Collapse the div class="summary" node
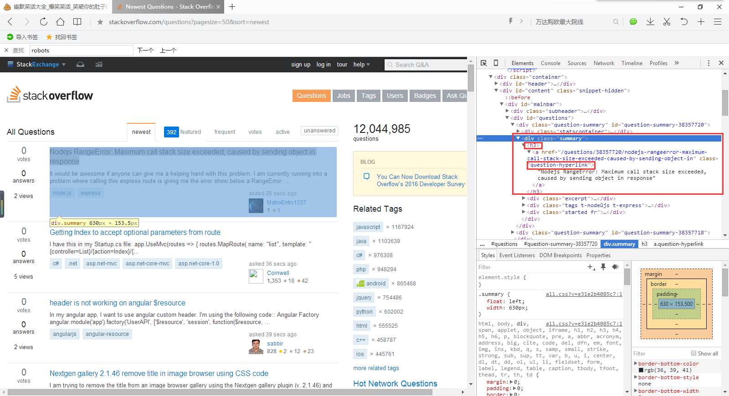This screenshot has width=729, height=396. coord(518,138)
